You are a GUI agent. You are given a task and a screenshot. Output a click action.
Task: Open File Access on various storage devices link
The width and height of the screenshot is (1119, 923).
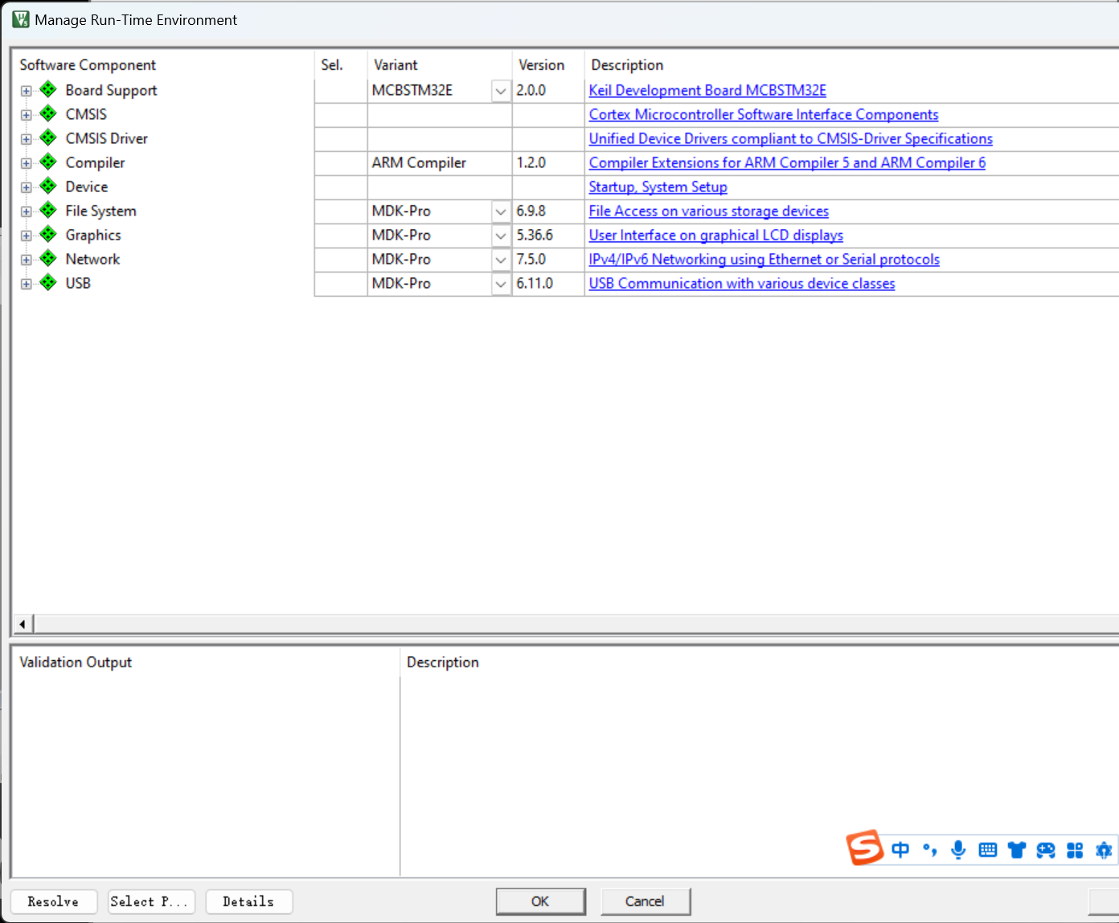point(708,211)
